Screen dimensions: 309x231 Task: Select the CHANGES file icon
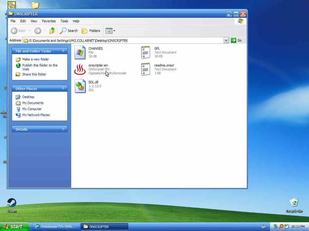tap(80, 52)
